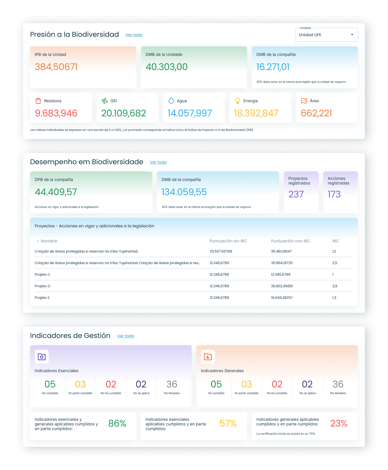Click the Projeto C row name

point(43,275)
